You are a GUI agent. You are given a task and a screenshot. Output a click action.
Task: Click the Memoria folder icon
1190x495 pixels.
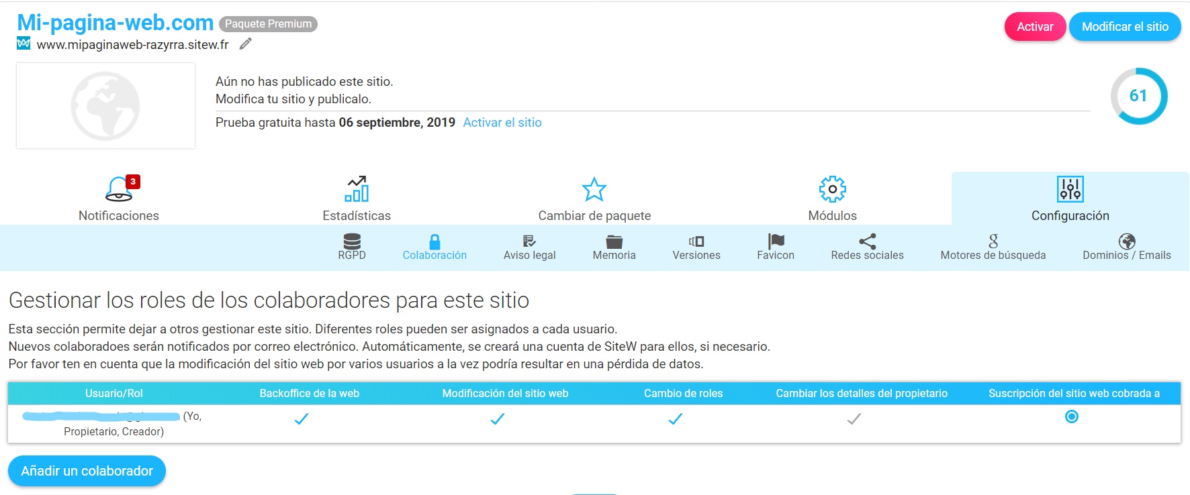point(614,241)
